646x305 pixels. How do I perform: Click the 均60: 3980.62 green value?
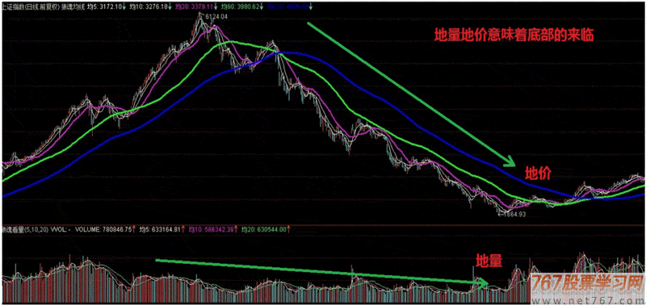(x=240, y=6)
